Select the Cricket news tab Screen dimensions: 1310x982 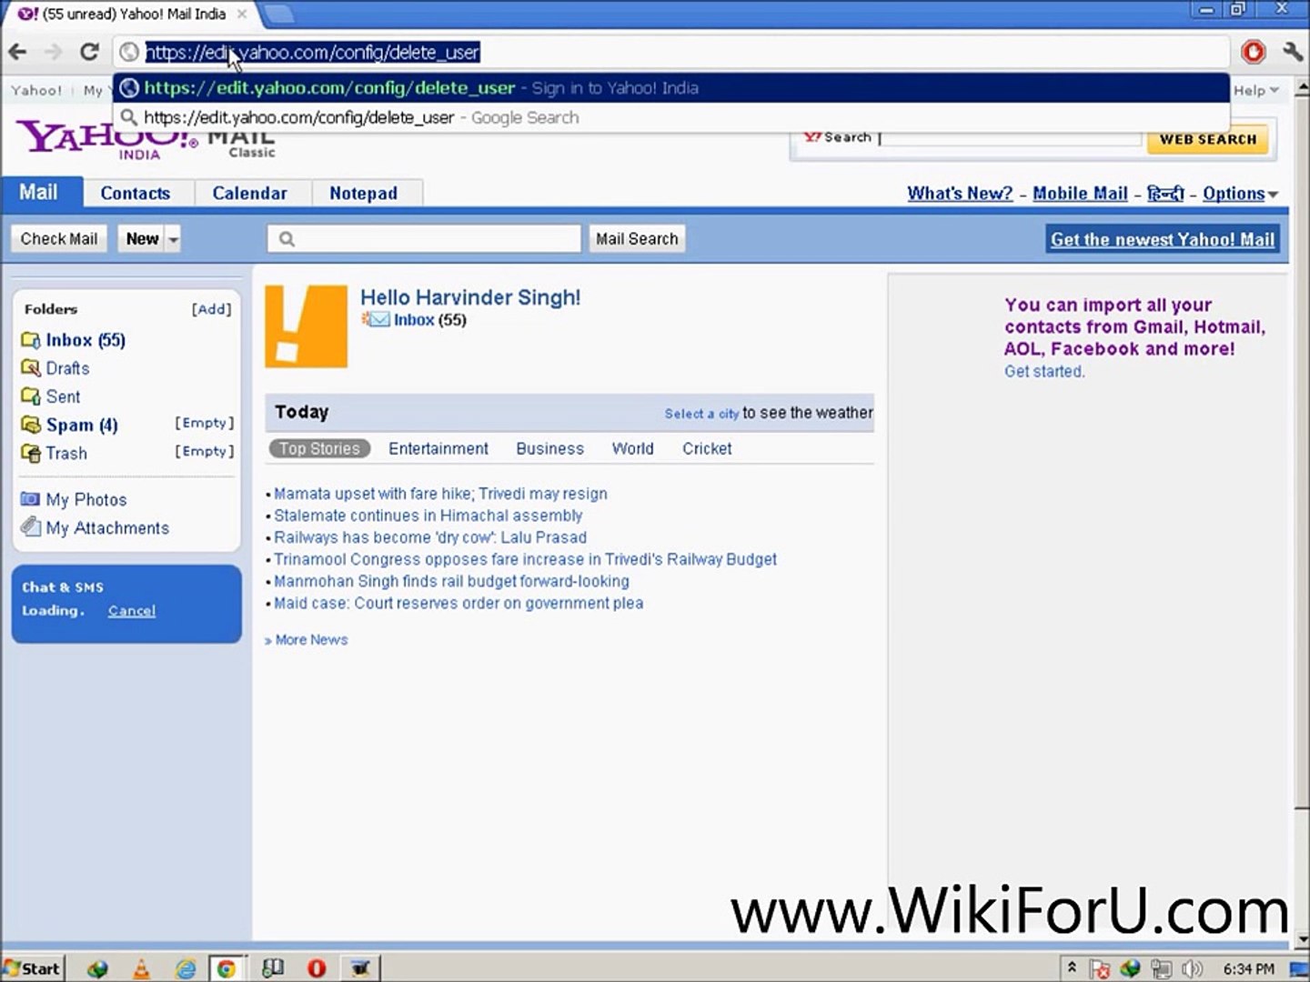click(x=707, y=448)
